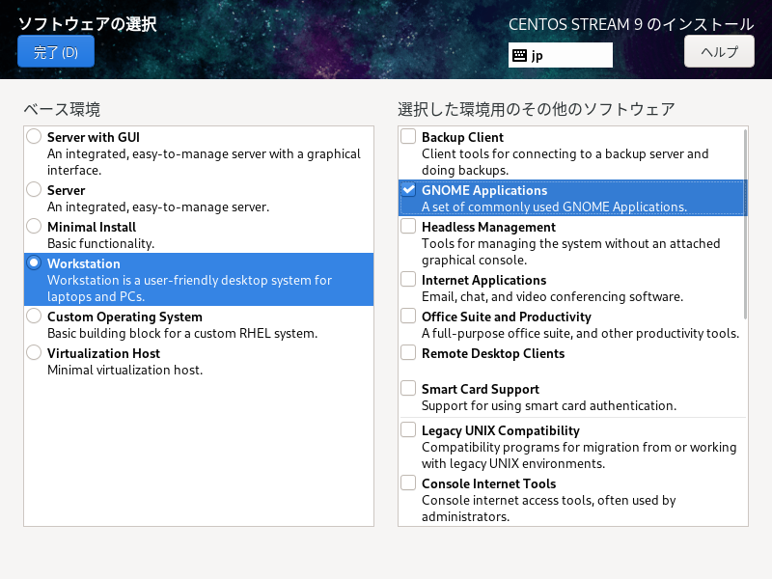
Task: Tick the Console Internet Tools checkbox
Action: tap(408, 483)
